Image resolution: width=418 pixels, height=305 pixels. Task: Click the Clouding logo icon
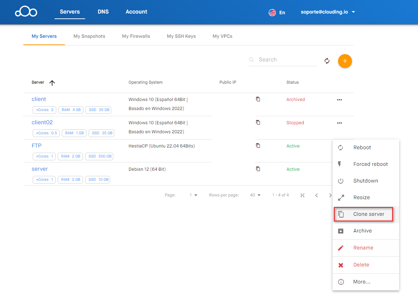tap(26, 12)
